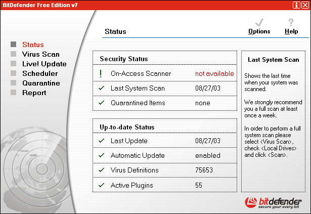Select Status in the sidebar menu
This screenshot has height=214, width=311.
33,45
